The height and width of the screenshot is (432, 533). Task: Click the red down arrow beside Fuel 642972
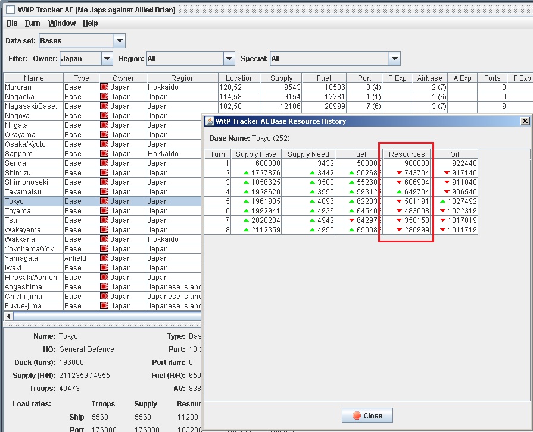[352, 220]
